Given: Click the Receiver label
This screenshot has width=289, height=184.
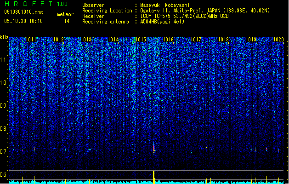Looking at the screenshot, I should 93,16.
